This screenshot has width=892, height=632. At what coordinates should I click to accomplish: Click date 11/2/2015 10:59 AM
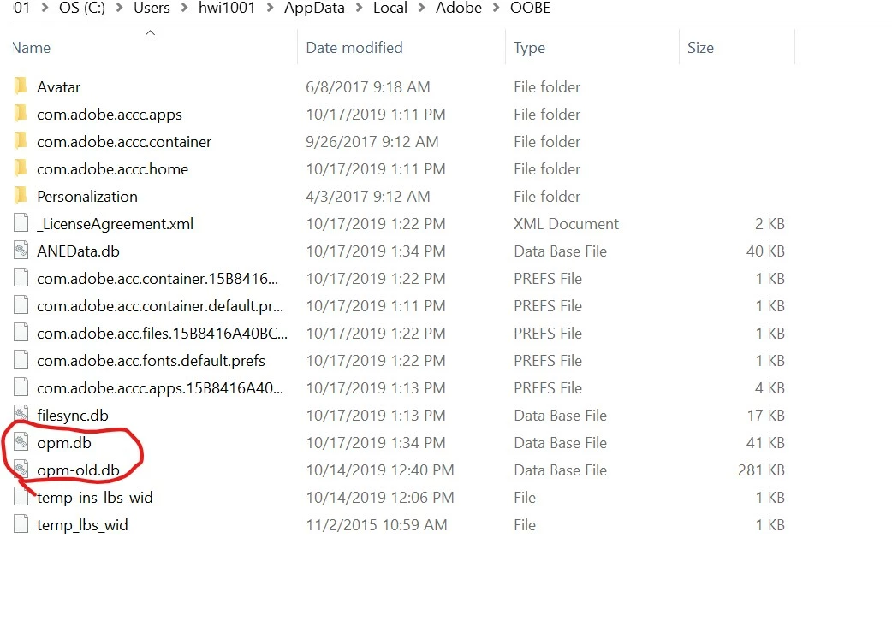pos(376,524)
